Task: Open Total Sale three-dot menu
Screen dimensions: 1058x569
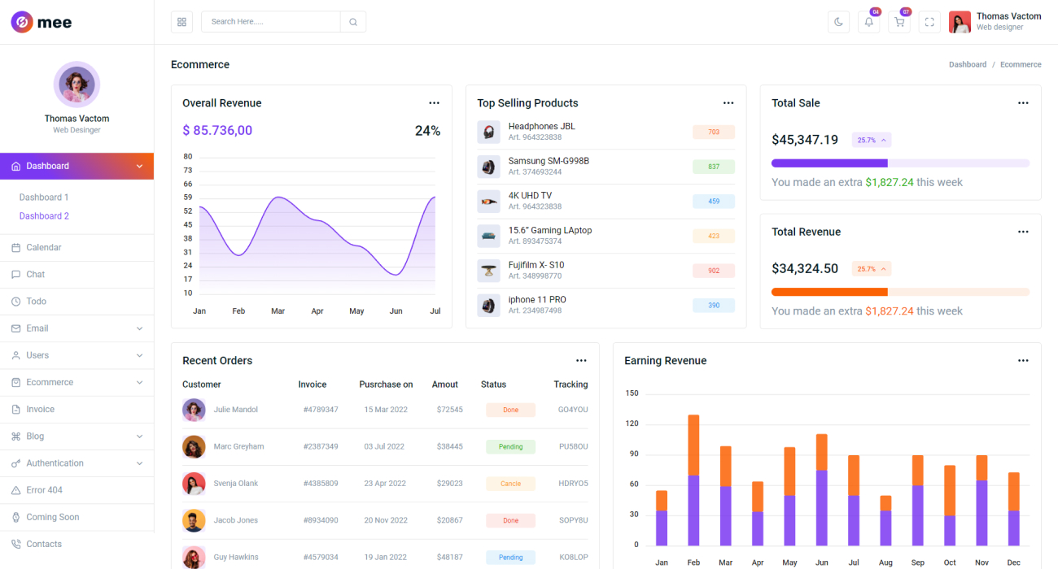Action: click(x=1023, y=103)
